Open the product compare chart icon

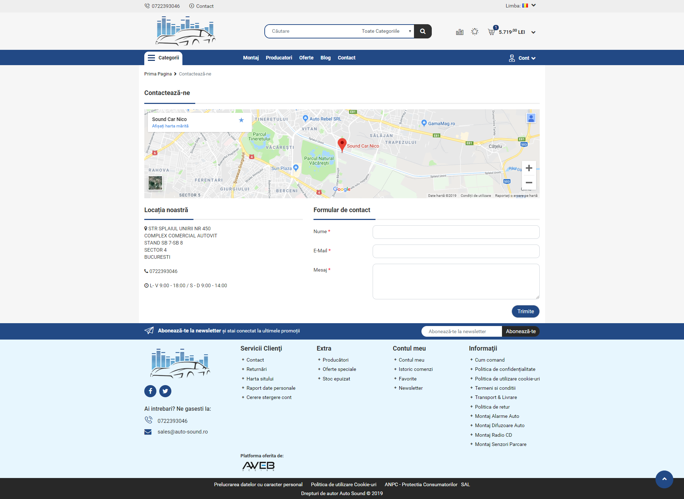pyautogui.click(x=460, y=32)
